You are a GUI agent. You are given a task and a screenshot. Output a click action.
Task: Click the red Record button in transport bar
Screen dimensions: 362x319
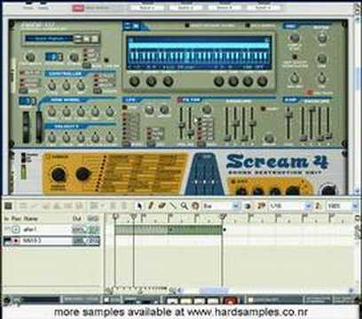[230, 300]
